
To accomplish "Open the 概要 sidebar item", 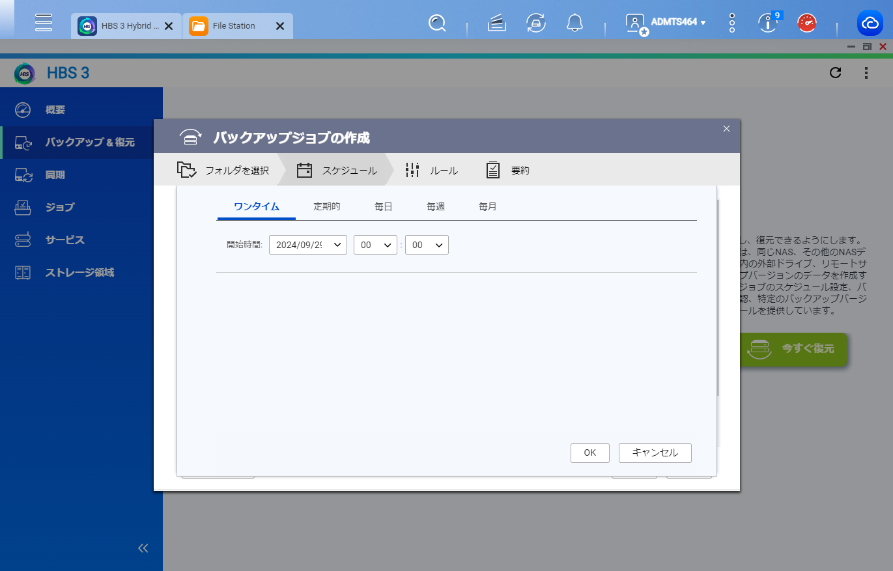I will (81, 110).
